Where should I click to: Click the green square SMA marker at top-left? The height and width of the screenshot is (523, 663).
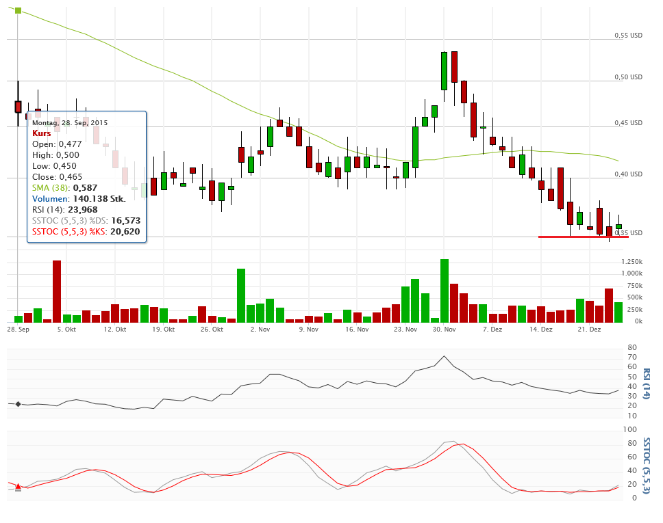(x=18, y=11)
